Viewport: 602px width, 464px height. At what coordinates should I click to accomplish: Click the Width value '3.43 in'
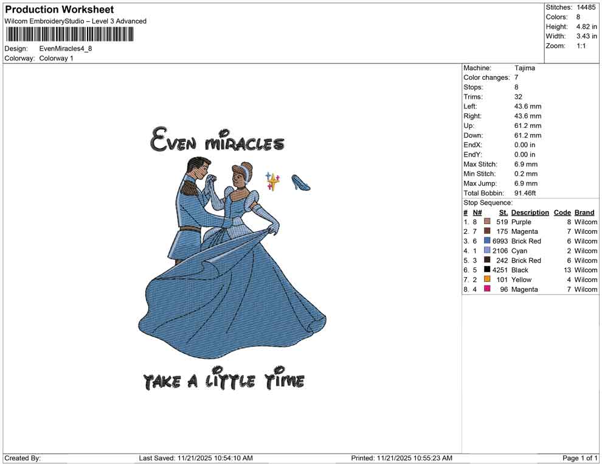586,36
